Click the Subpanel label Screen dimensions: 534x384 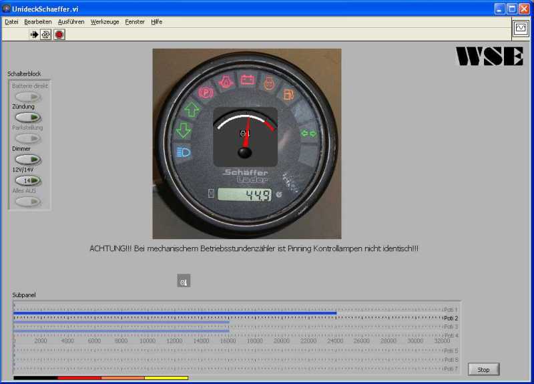pyautogui.click(x=24, y=295)
